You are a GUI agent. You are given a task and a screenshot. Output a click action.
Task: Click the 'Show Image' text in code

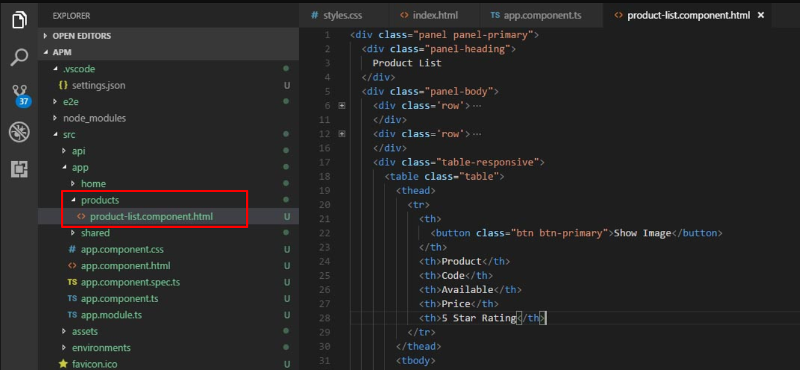coord(642,233)
